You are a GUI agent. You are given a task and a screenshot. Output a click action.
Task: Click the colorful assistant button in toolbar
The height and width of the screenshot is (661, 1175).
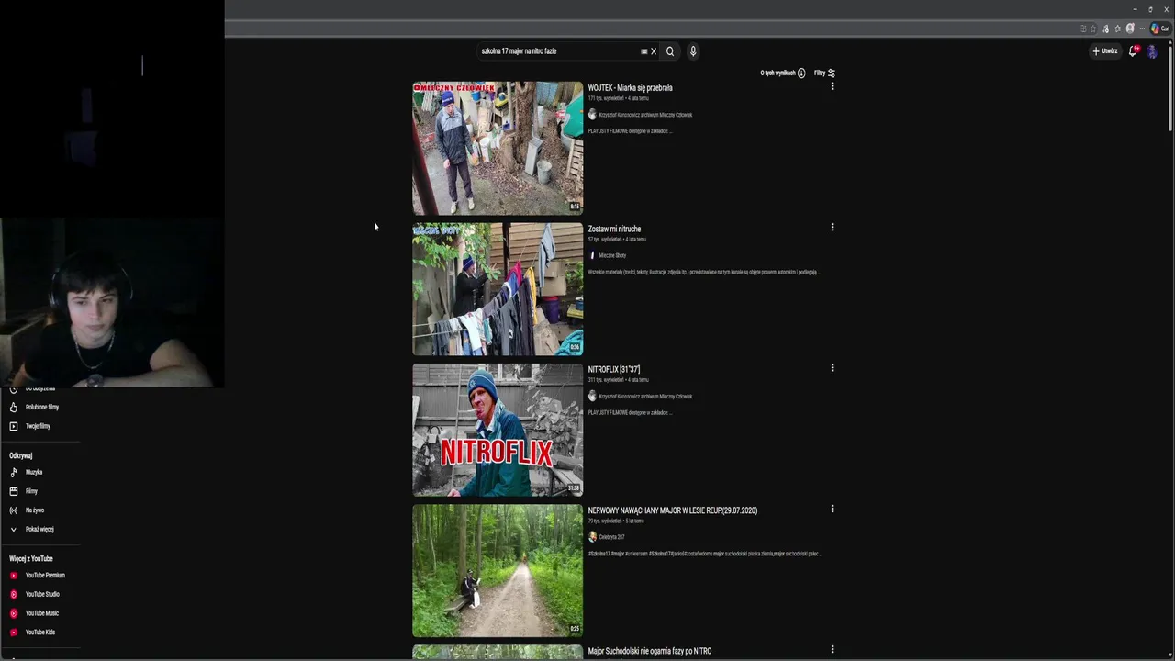1160,28
